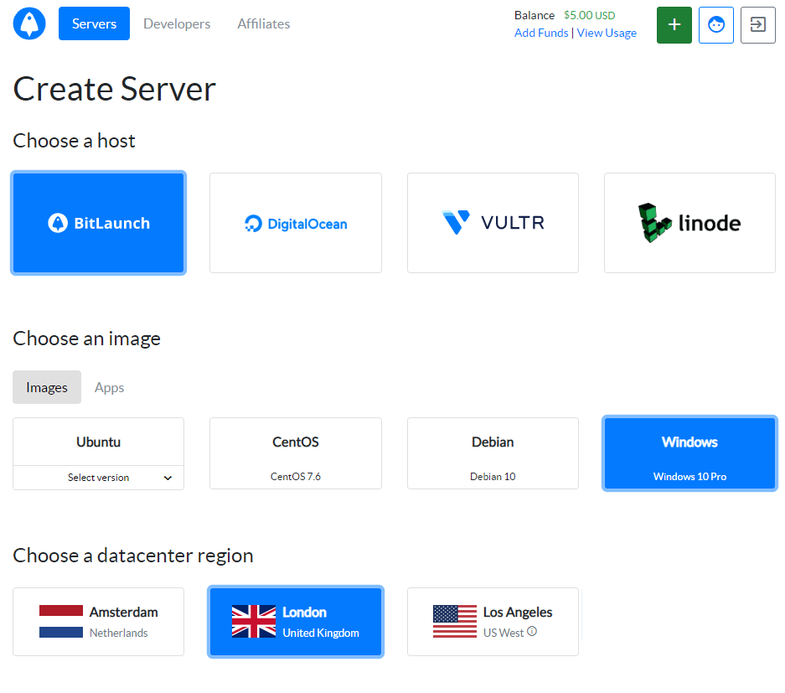Go to the Developers nav item
The image size is (785, 693).
click(x=177, y=23)
